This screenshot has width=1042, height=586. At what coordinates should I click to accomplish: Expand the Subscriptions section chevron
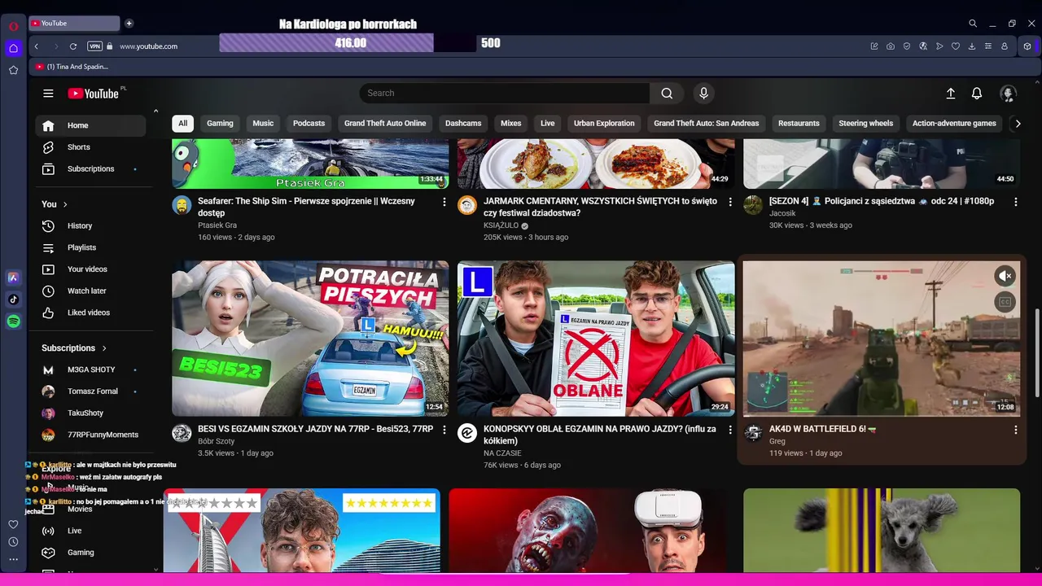104,348
